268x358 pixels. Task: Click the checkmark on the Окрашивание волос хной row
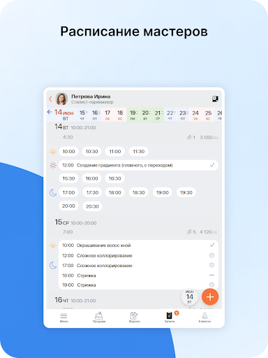pos(212,245)
